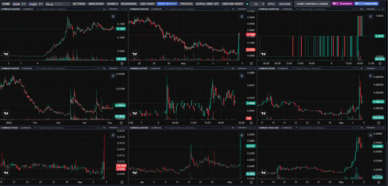Click REARRANGE in top toolbar
This screenshot has height=186, width=388.
[129, 4]
